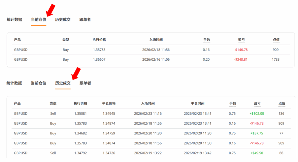
Task: Select the underlined 历史成交 tab in lower bar
Action: [63, 83]
